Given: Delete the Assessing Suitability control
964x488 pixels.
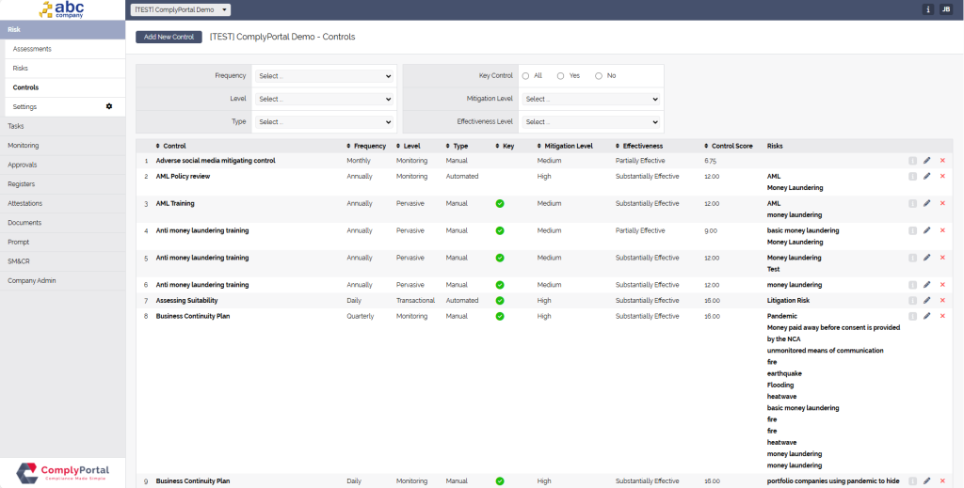Looking at the screenshot, I should (x=942, y=300).
